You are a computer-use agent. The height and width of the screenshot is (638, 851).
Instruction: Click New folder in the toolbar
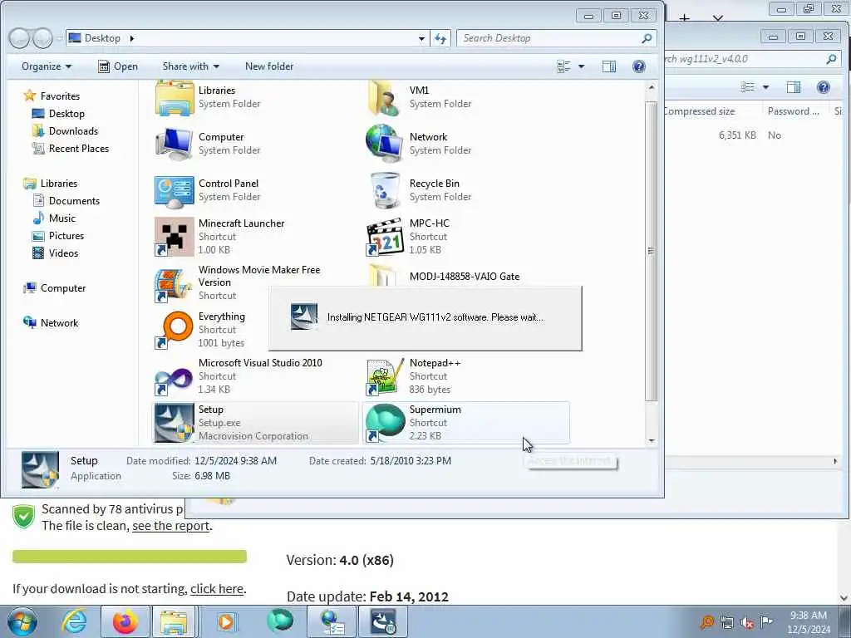(x=269, y=66)
